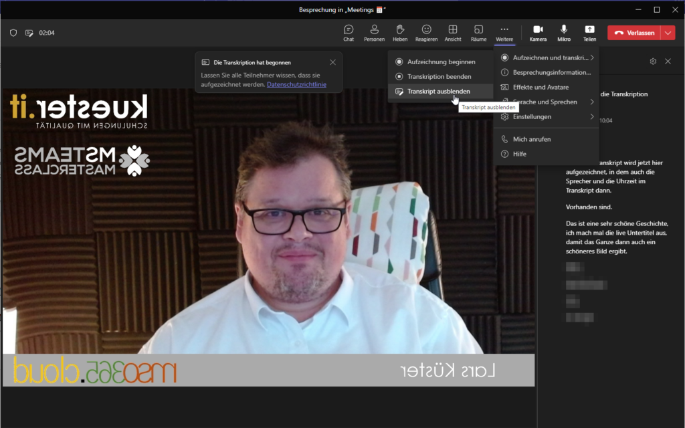This screenshot has height=428, width=685.
Task: Click the transcript line 'Vorhanden sind.'
Action: (589, 207)
